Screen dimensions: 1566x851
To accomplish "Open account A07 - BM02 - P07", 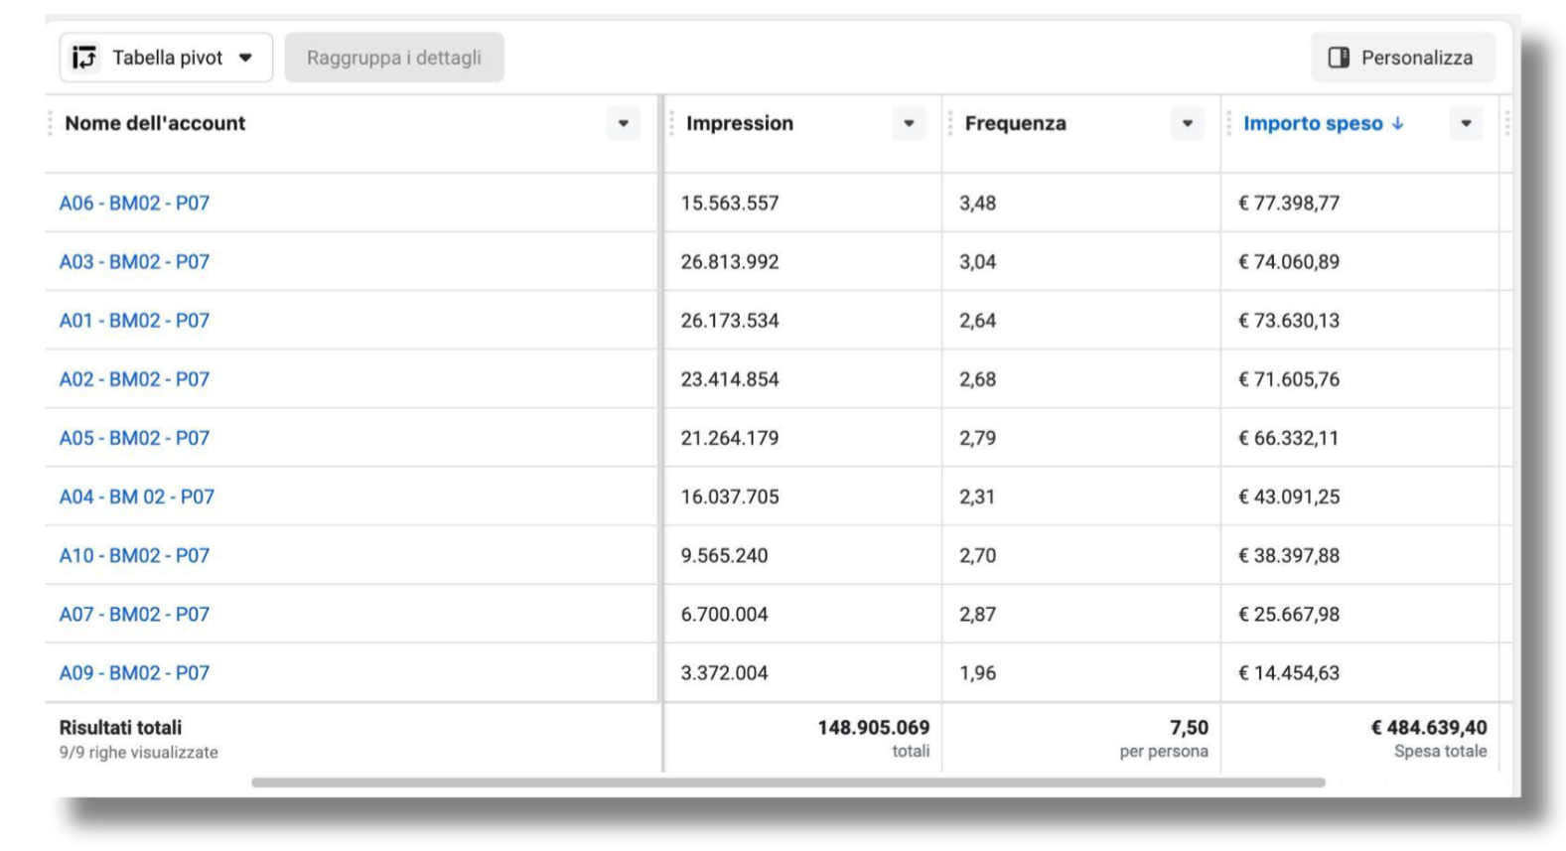I will (134, 614).
